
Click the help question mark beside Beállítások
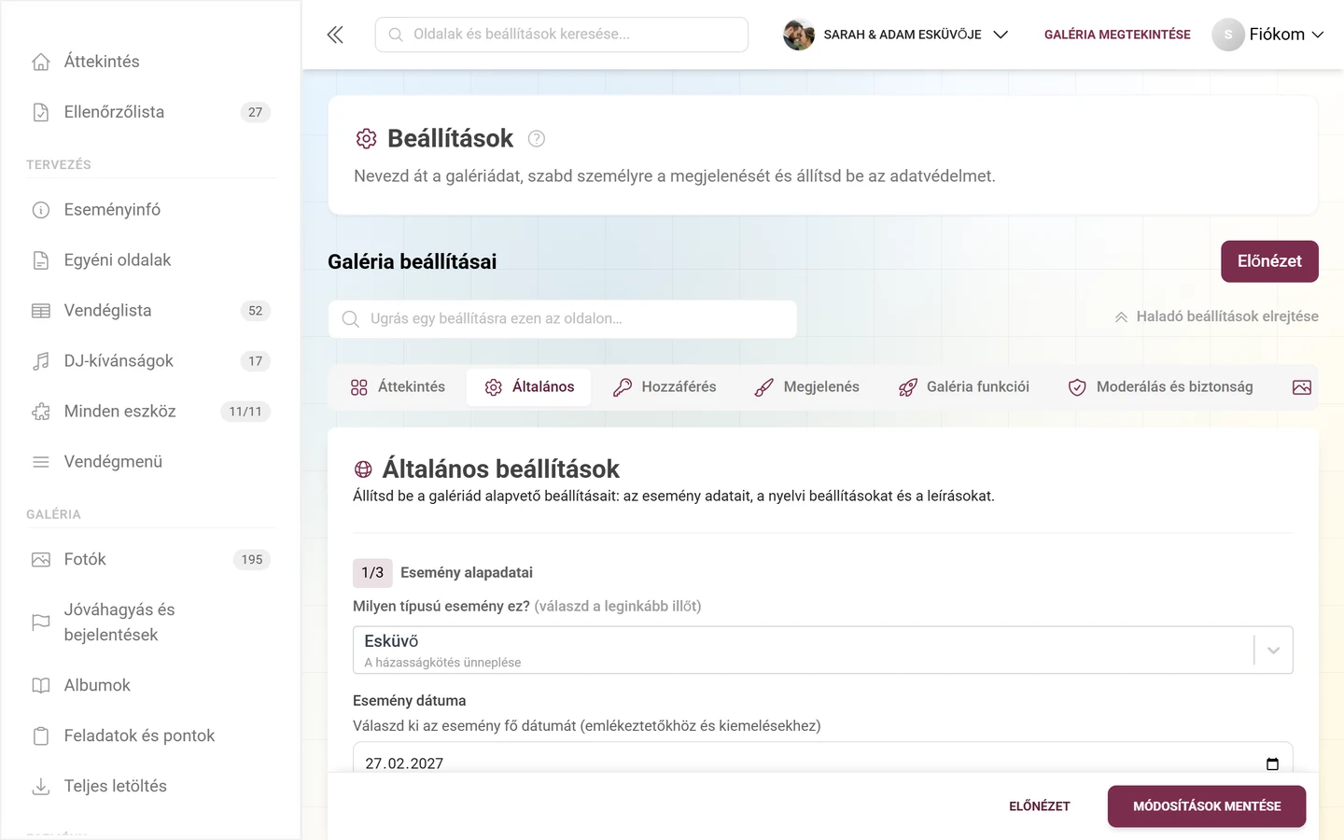[x=537, y=139]
